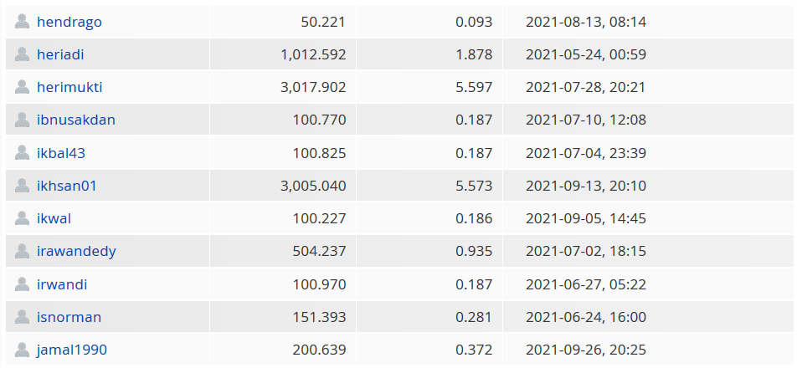Click the user icon next to heriadi
This screenshot has height=368, width=797.
pyautogui.click(x=22, y=54)
